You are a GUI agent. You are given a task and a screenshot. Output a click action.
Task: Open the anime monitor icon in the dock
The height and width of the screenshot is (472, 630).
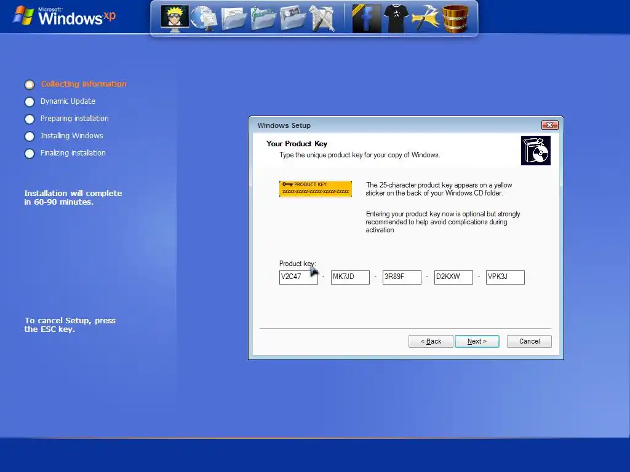[175, 18]
